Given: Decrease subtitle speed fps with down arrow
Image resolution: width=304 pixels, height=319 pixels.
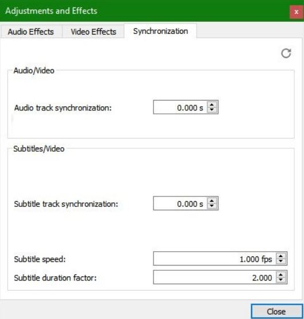Looking at the screenshot, I should 281,262.
